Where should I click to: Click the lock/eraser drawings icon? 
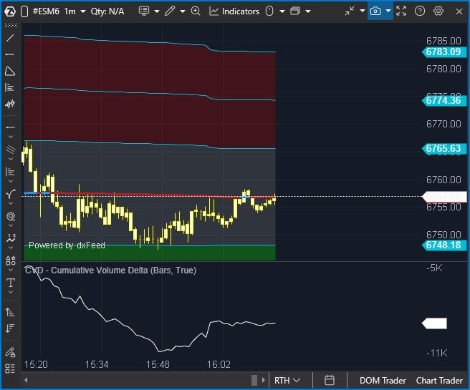10,352
